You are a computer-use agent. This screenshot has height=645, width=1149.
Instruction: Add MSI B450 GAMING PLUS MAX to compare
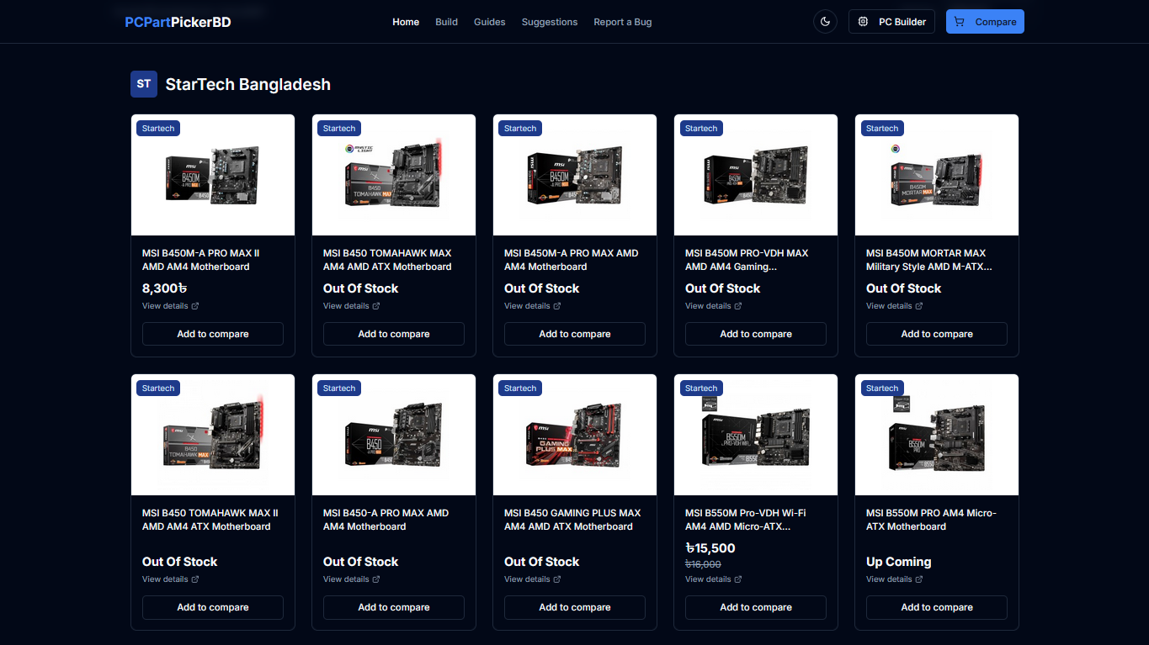(575, 607)
